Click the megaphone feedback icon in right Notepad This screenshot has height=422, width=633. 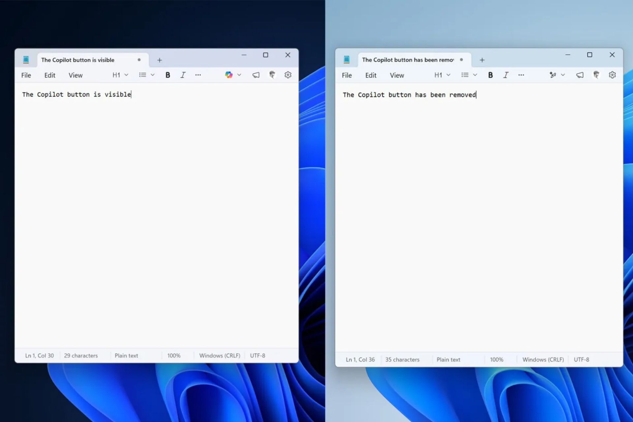[580, 75]
